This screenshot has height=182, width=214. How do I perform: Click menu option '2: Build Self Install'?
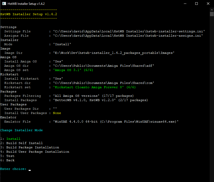(x=22, y=143)
